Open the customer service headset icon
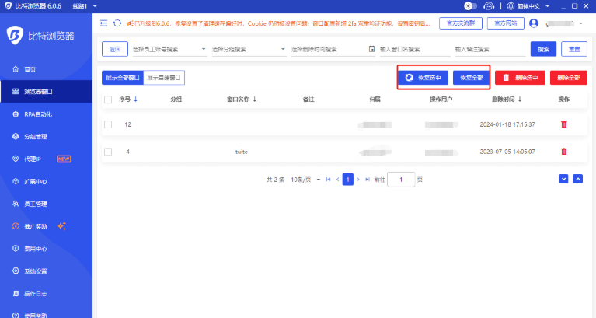Viewport: 596px width, 318px height. point(489,6)
